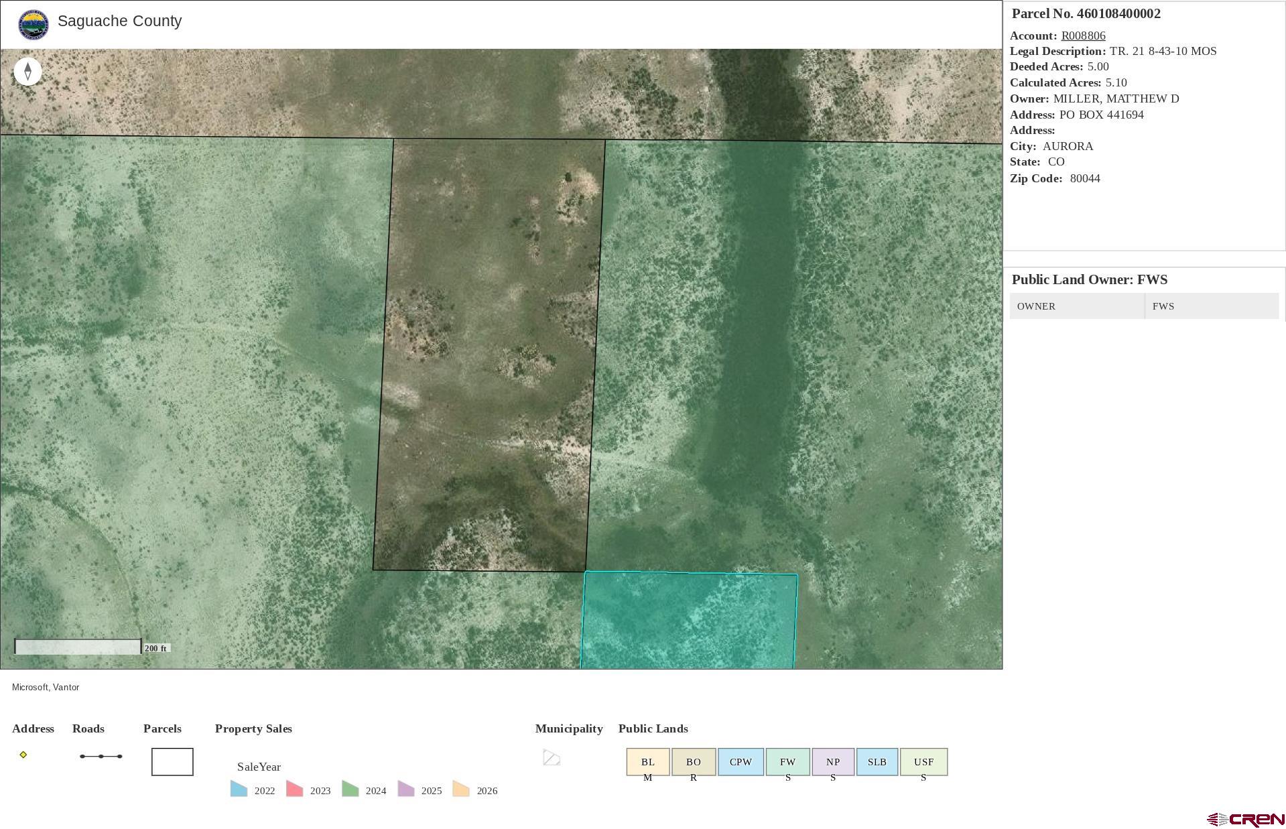Click the yellow Address diamond legend icon
1286x829 pixels.
click(23, 755)
